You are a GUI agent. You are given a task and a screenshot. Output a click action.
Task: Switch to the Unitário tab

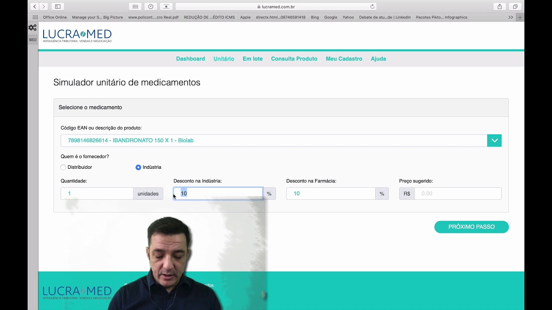[224, 59]
